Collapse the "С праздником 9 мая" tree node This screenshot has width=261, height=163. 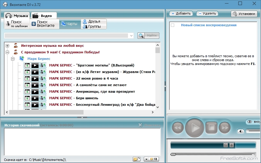click(x=7, y=52)
